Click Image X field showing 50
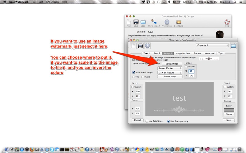Image resolution: width=246 pixels, height=153 pixels. (x=191, y=71)
